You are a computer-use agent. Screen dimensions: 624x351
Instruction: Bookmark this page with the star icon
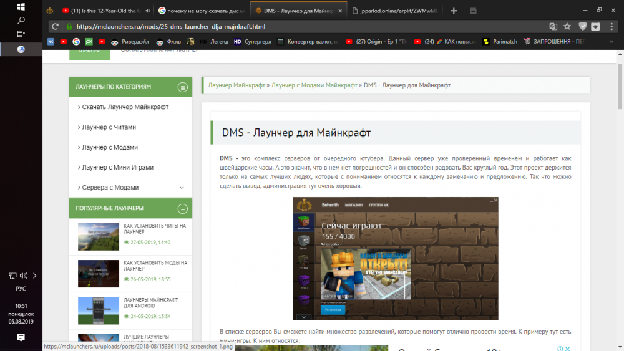pos(567,27)
